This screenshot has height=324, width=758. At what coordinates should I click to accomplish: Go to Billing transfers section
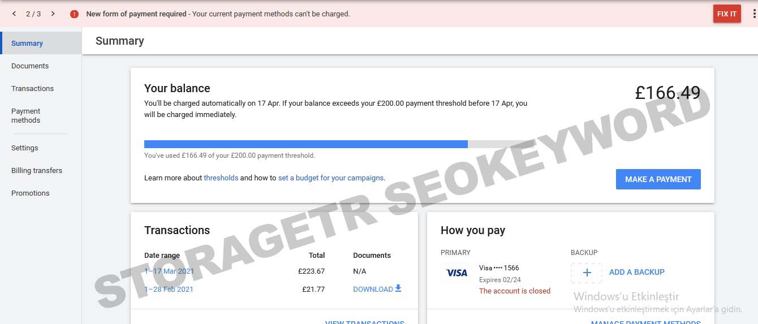tap(37, 171)
